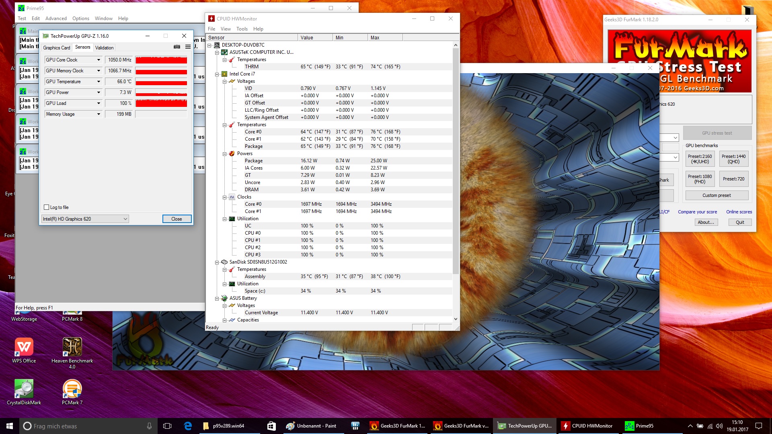Open the GPU Core Clock sensor dropdown
772x434 pixels.
tap(99, 60)
